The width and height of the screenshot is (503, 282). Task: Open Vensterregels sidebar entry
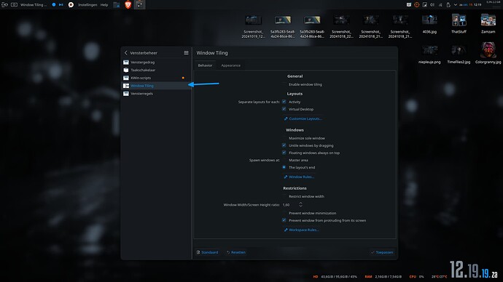[x=157, y=94]
